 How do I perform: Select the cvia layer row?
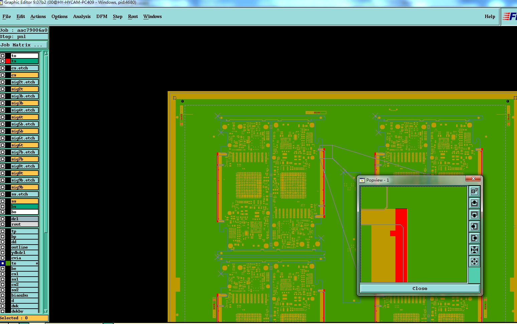[x=25, y=258]
